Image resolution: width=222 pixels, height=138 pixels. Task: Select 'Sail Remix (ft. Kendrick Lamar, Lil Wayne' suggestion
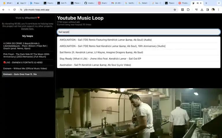pos(139,52)
